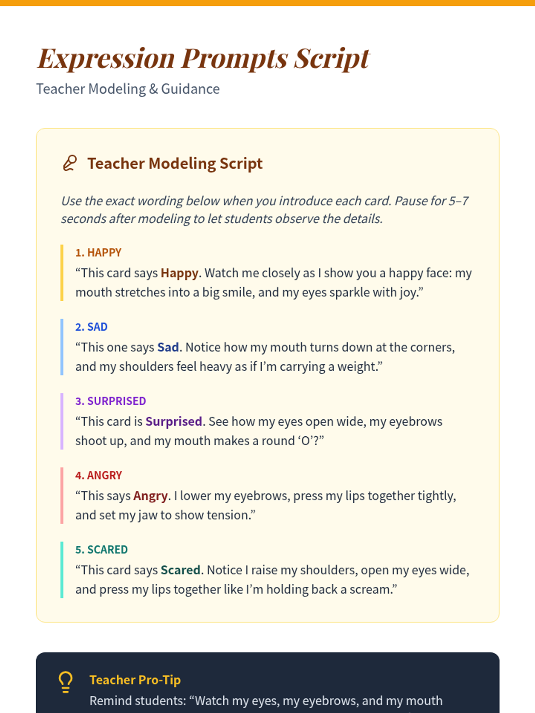Viewport: 535px width, 713px height.
Task: Select the "1. HAPPY" prompt label
Action: [x=98, y=253]
